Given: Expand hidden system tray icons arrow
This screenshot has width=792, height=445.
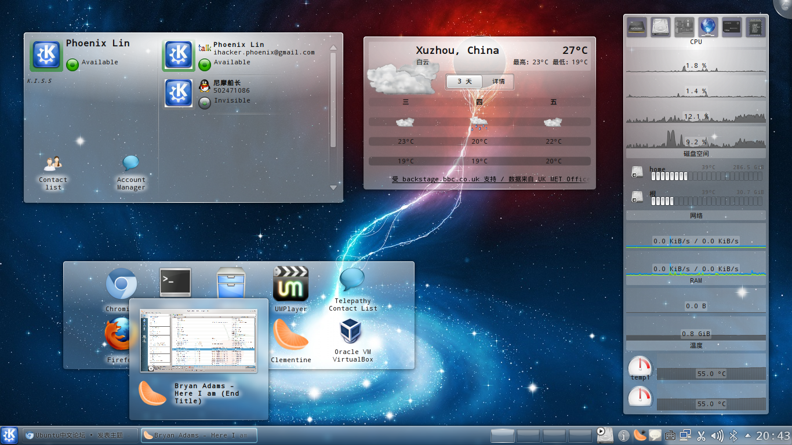Looking at the screenshot, I should (x=748, y=435).
